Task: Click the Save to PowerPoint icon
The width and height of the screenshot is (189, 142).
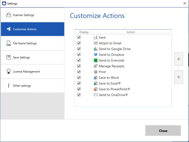Action: coord(96,89)
